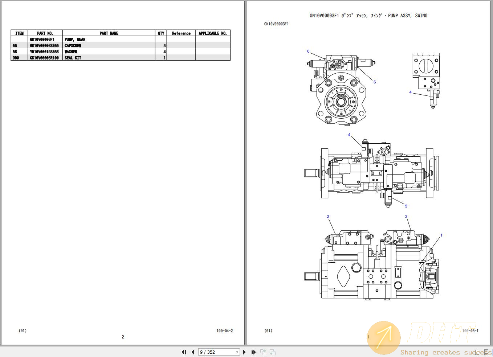Open the page number dropdown arrow

(x=237, y=352)
